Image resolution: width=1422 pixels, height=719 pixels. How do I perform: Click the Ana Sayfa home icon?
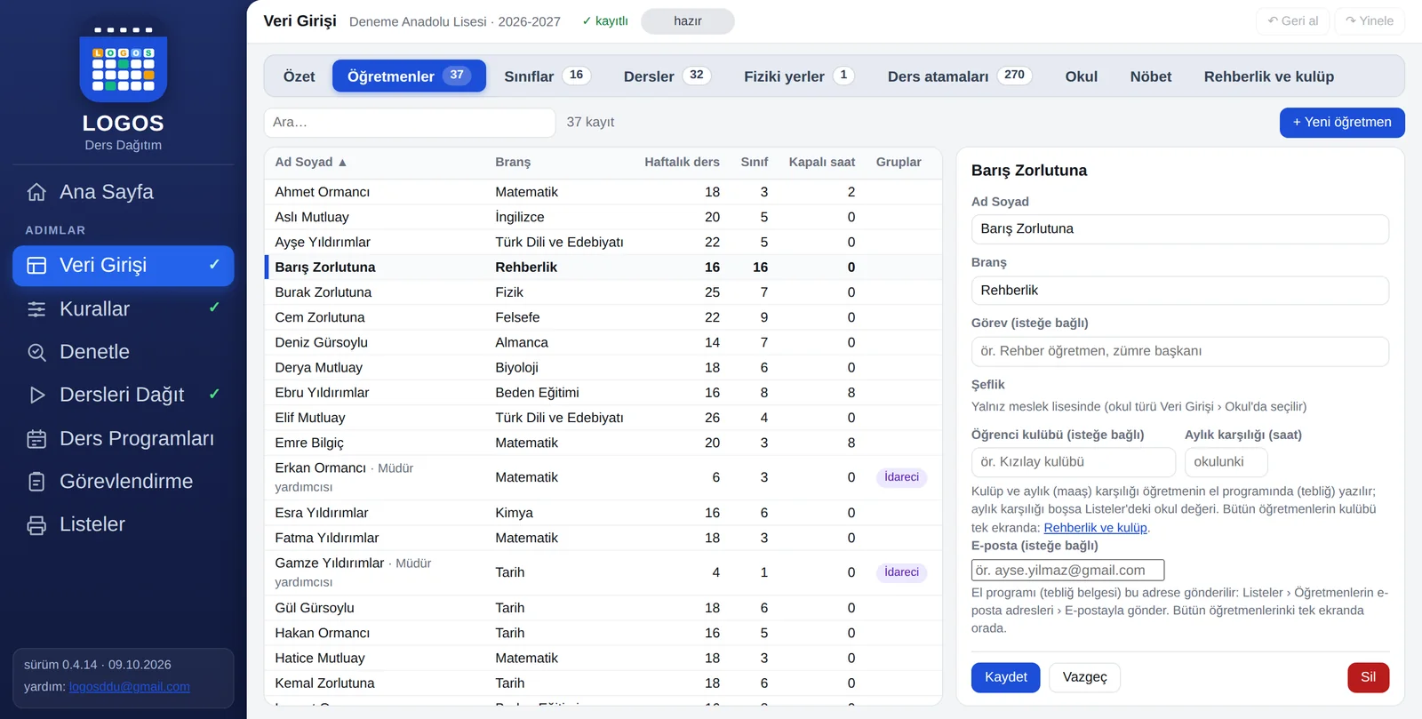click(x=36, y=192)
